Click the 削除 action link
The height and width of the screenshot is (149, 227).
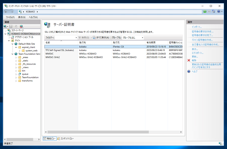[x=194, y=60]
